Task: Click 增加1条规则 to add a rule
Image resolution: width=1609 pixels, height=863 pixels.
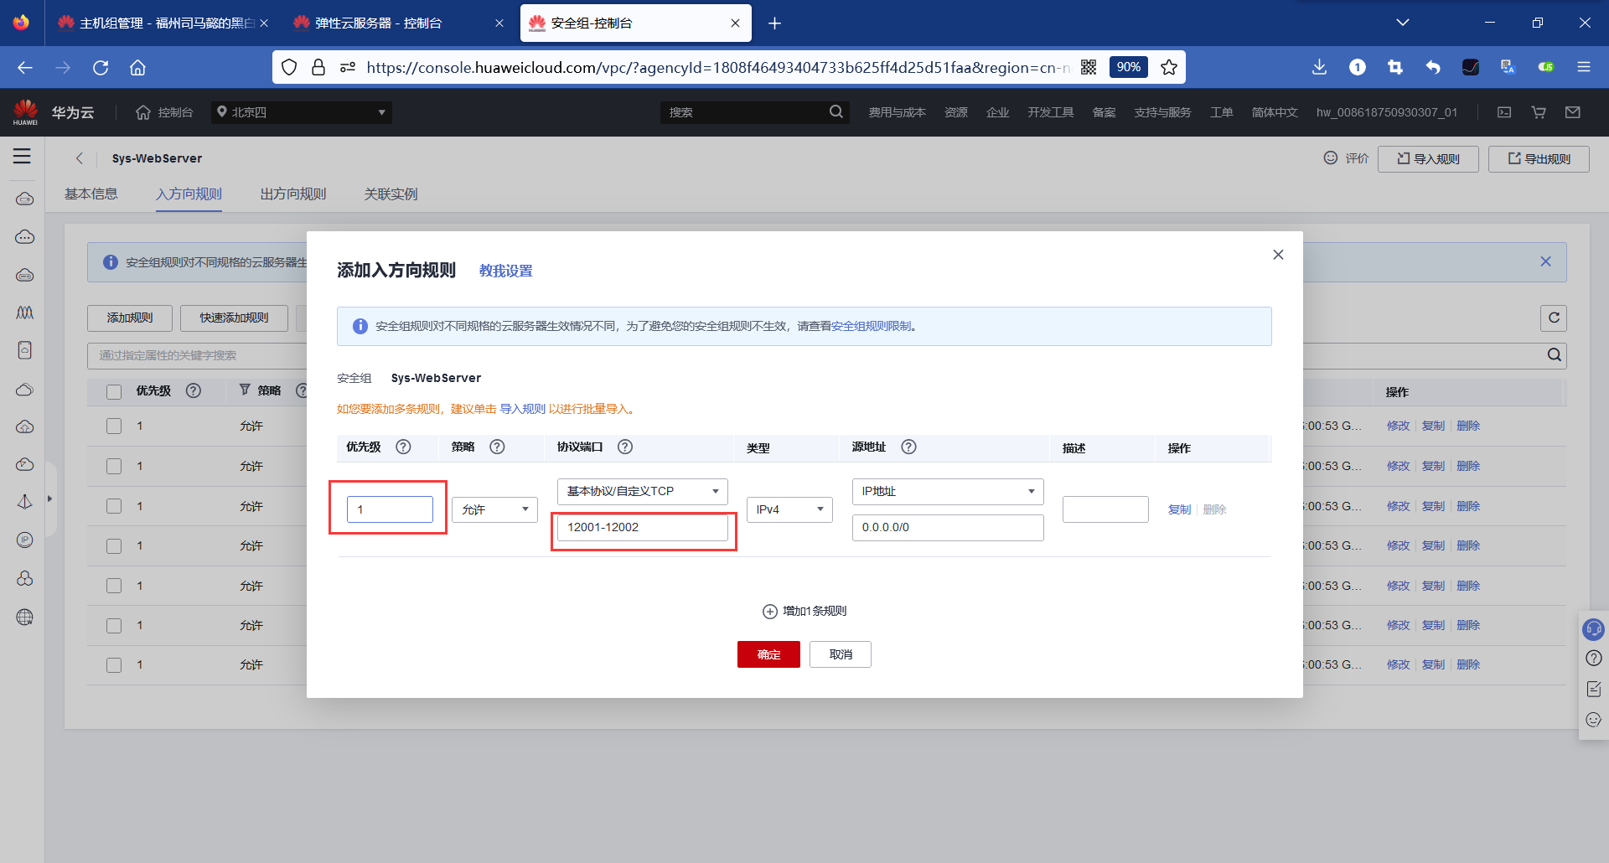Action: 804,612
